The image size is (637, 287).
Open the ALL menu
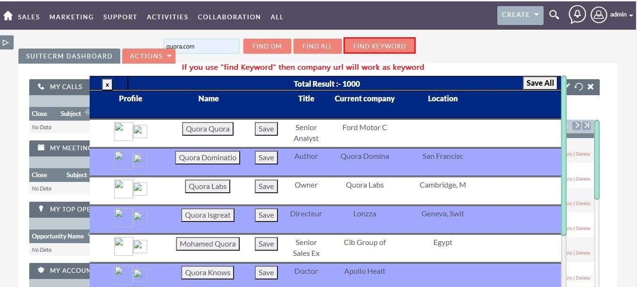click(277, 17)
